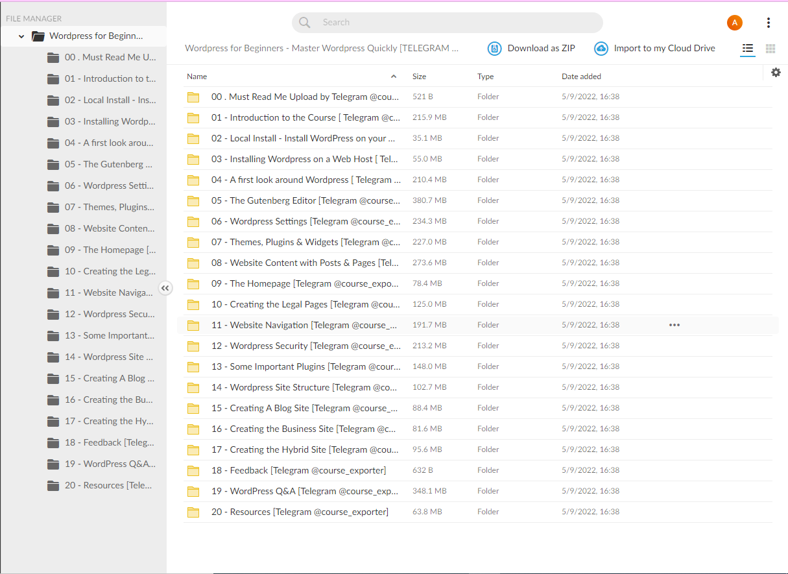Select 01 - Introduction to the Course row
The height and width of the screenshot is (574, 788).
[x=478, y=117]
